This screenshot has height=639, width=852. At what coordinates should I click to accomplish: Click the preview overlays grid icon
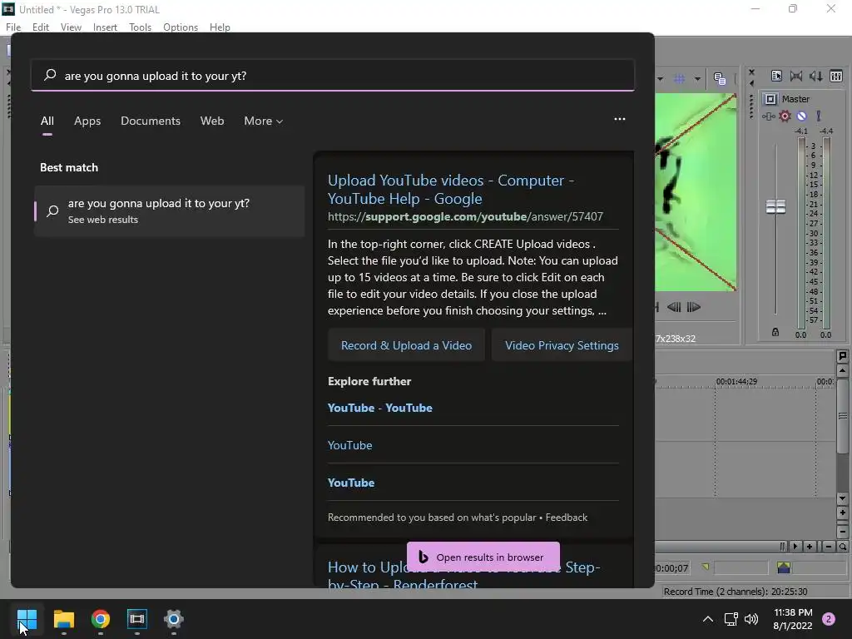tap(679, 79)
